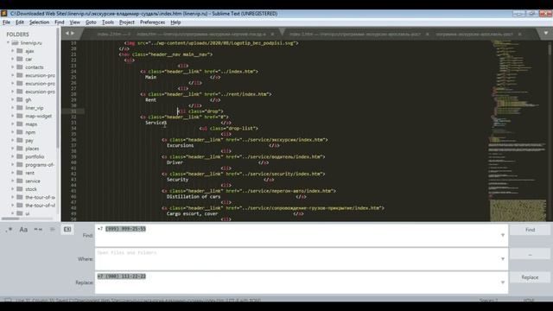
Task: Click the ajax folder icon
Action: [x=20, y=51]
